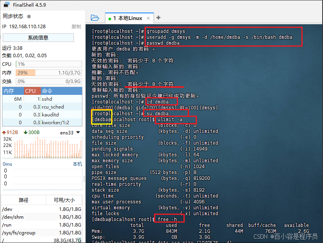Click the 0ms ping label

point(7,164)
